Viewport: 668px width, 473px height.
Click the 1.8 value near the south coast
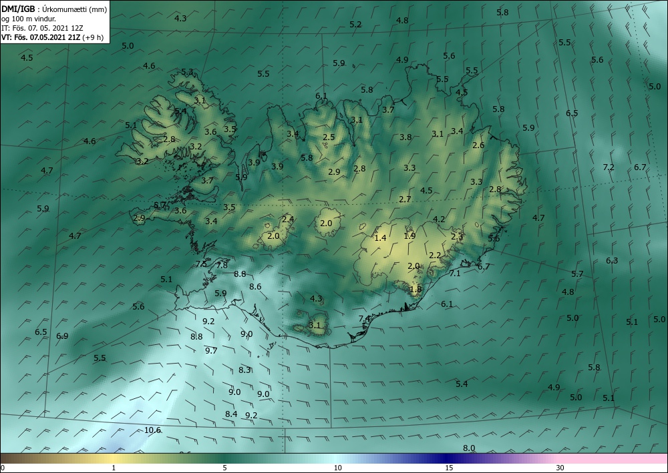coord(415,290)
